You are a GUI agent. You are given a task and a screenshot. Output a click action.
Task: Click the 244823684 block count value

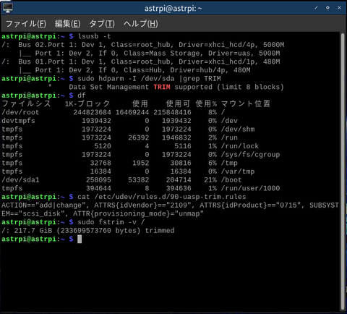pyautogui.click(x=92, y=112)
